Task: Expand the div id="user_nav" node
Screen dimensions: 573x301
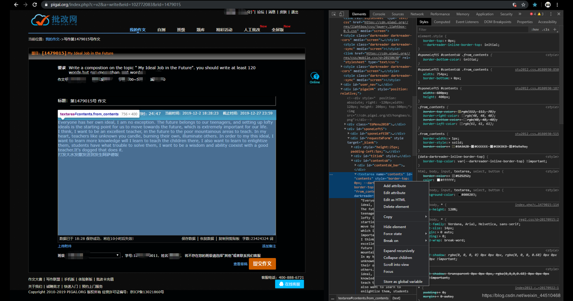Action: (x=341, y=84)
